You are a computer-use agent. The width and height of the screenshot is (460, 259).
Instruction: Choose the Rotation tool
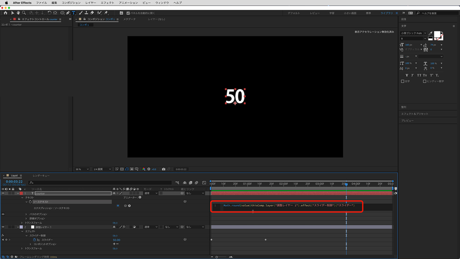click(x=49, y=13)
